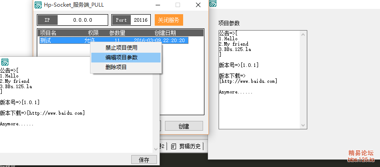Switch to the 剪辑历史 tab

coord(186,147)
